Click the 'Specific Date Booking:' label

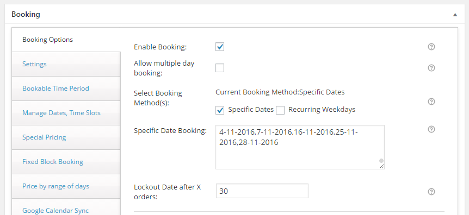point(170,131)
